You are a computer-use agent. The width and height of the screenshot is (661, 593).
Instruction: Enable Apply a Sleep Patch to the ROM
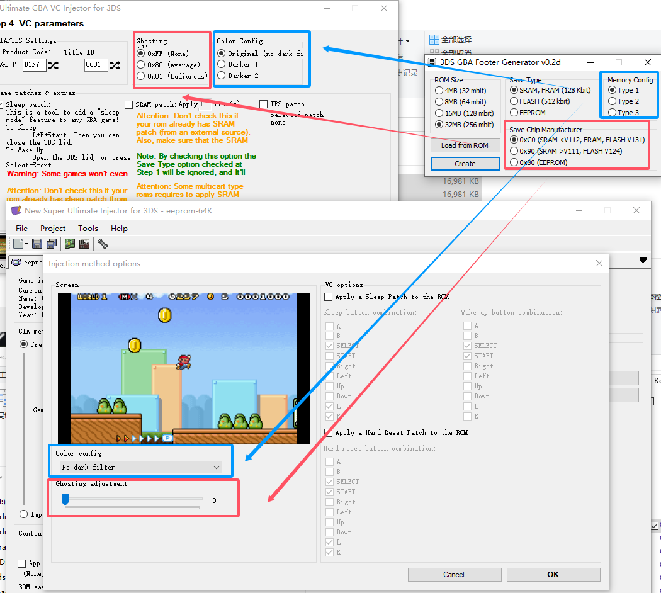coord(328,296)
